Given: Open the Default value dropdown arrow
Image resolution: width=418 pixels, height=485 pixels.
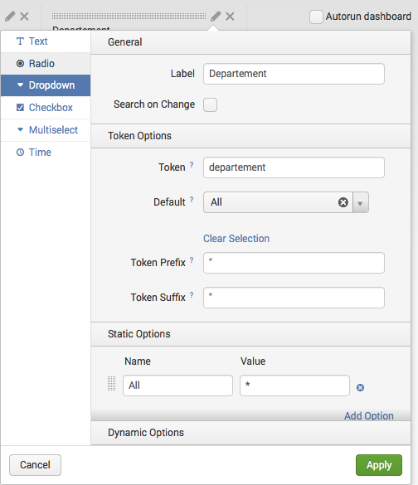Looking at the screenshot, I should [x=361, y=202].
